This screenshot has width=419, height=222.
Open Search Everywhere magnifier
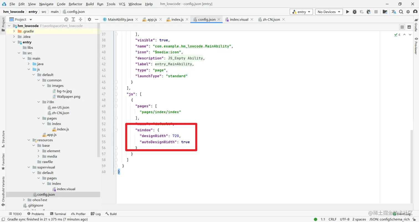[401, 12]
